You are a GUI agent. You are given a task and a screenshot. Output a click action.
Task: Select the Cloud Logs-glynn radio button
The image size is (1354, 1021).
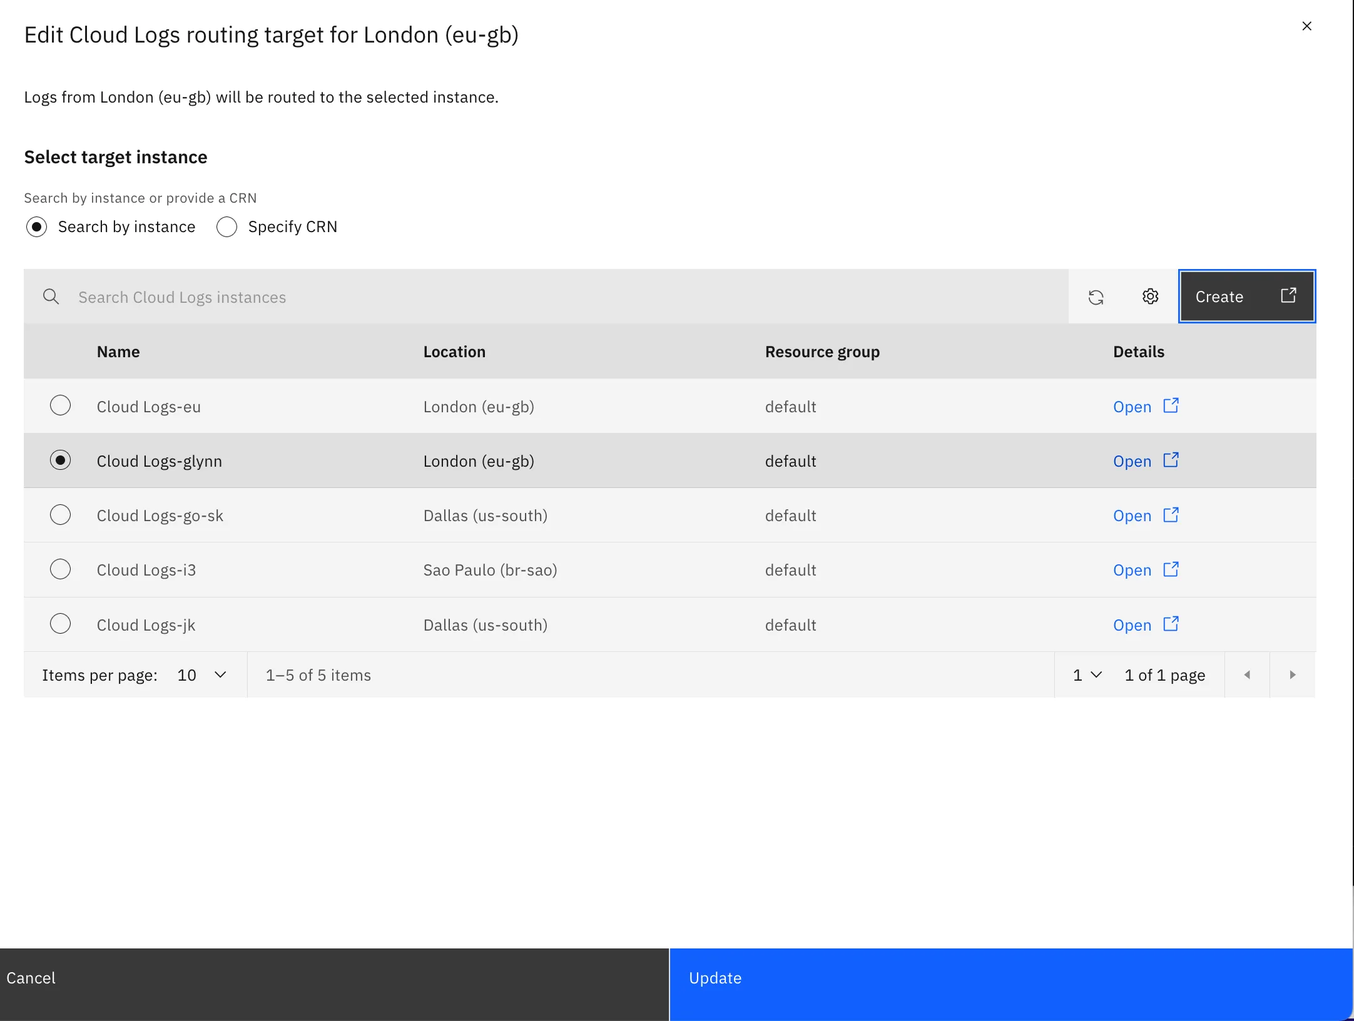60,460
